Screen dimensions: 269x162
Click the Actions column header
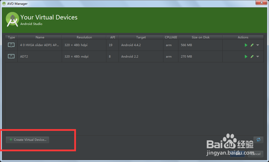(243, 37)
